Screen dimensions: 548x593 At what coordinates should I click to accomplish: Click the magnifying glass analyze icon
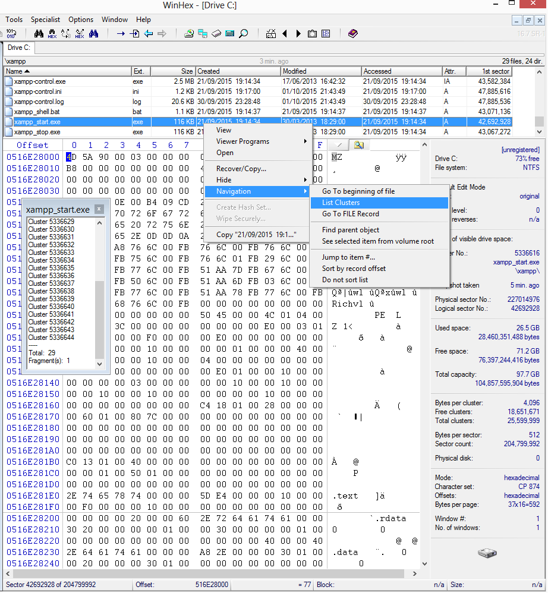pos(243,34)
